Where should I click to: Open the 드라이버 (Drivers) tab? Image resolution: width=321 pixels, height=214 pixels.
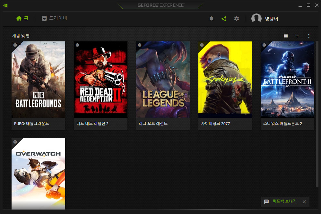pos(55,18)
